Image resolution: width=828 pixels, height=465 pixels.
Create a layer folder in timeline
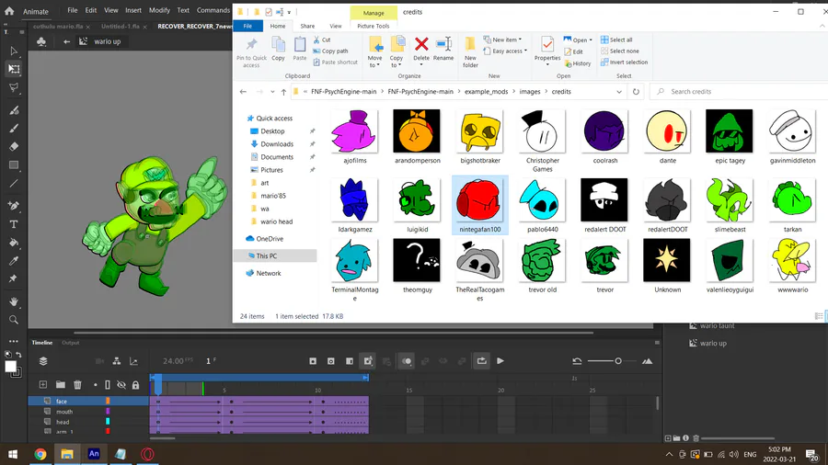(x=60, y=385)
